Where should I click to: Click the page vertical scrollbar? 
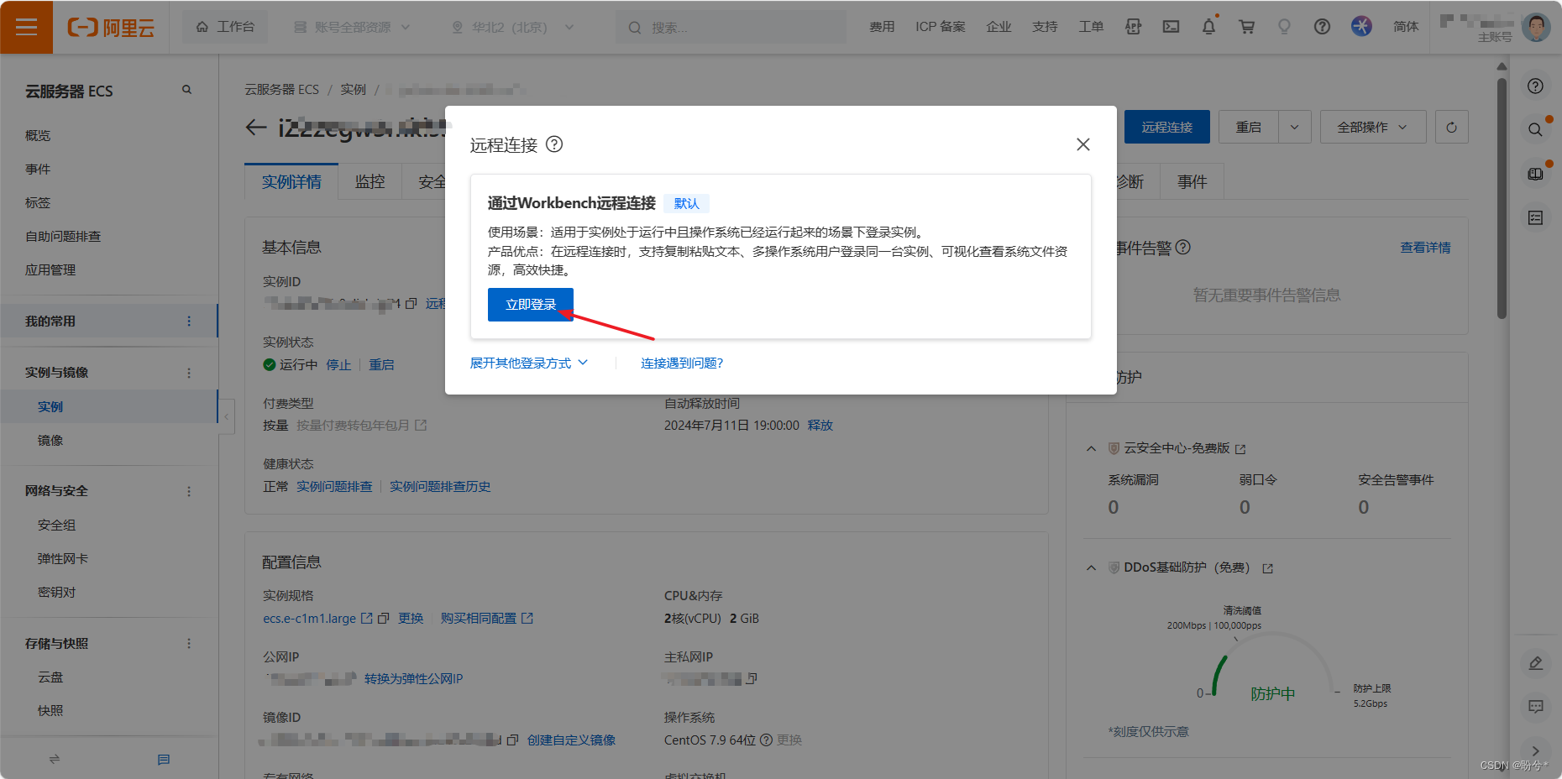1502,198
